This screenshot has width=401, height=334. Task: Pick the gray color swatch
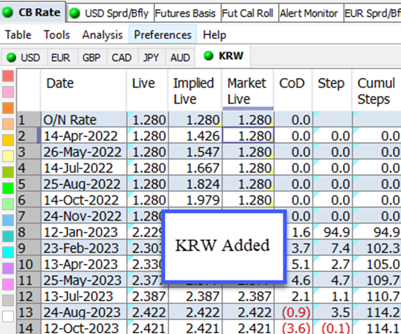(x=8, y=301)
